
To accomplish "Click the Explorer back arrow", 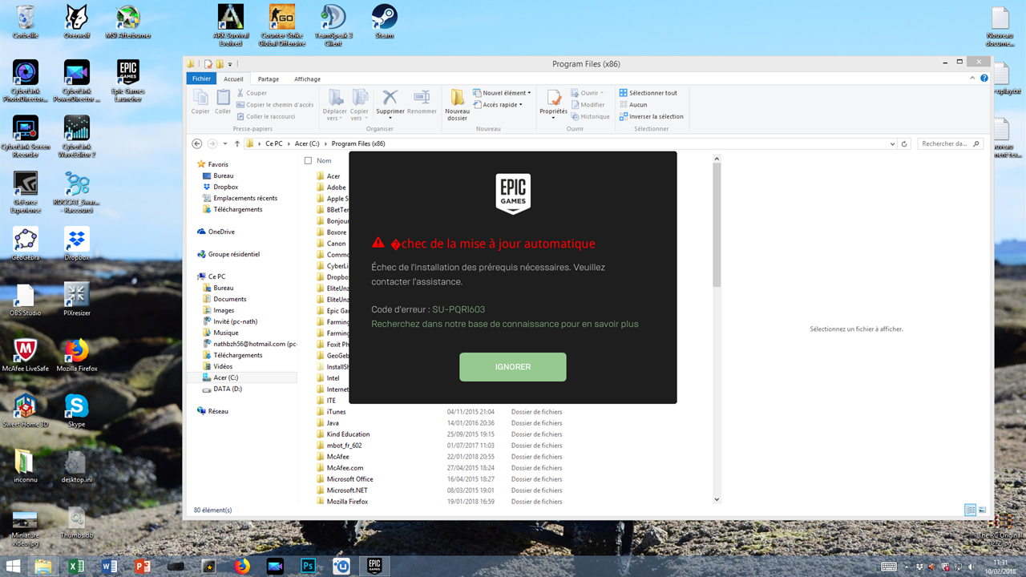I will [197, 143].
